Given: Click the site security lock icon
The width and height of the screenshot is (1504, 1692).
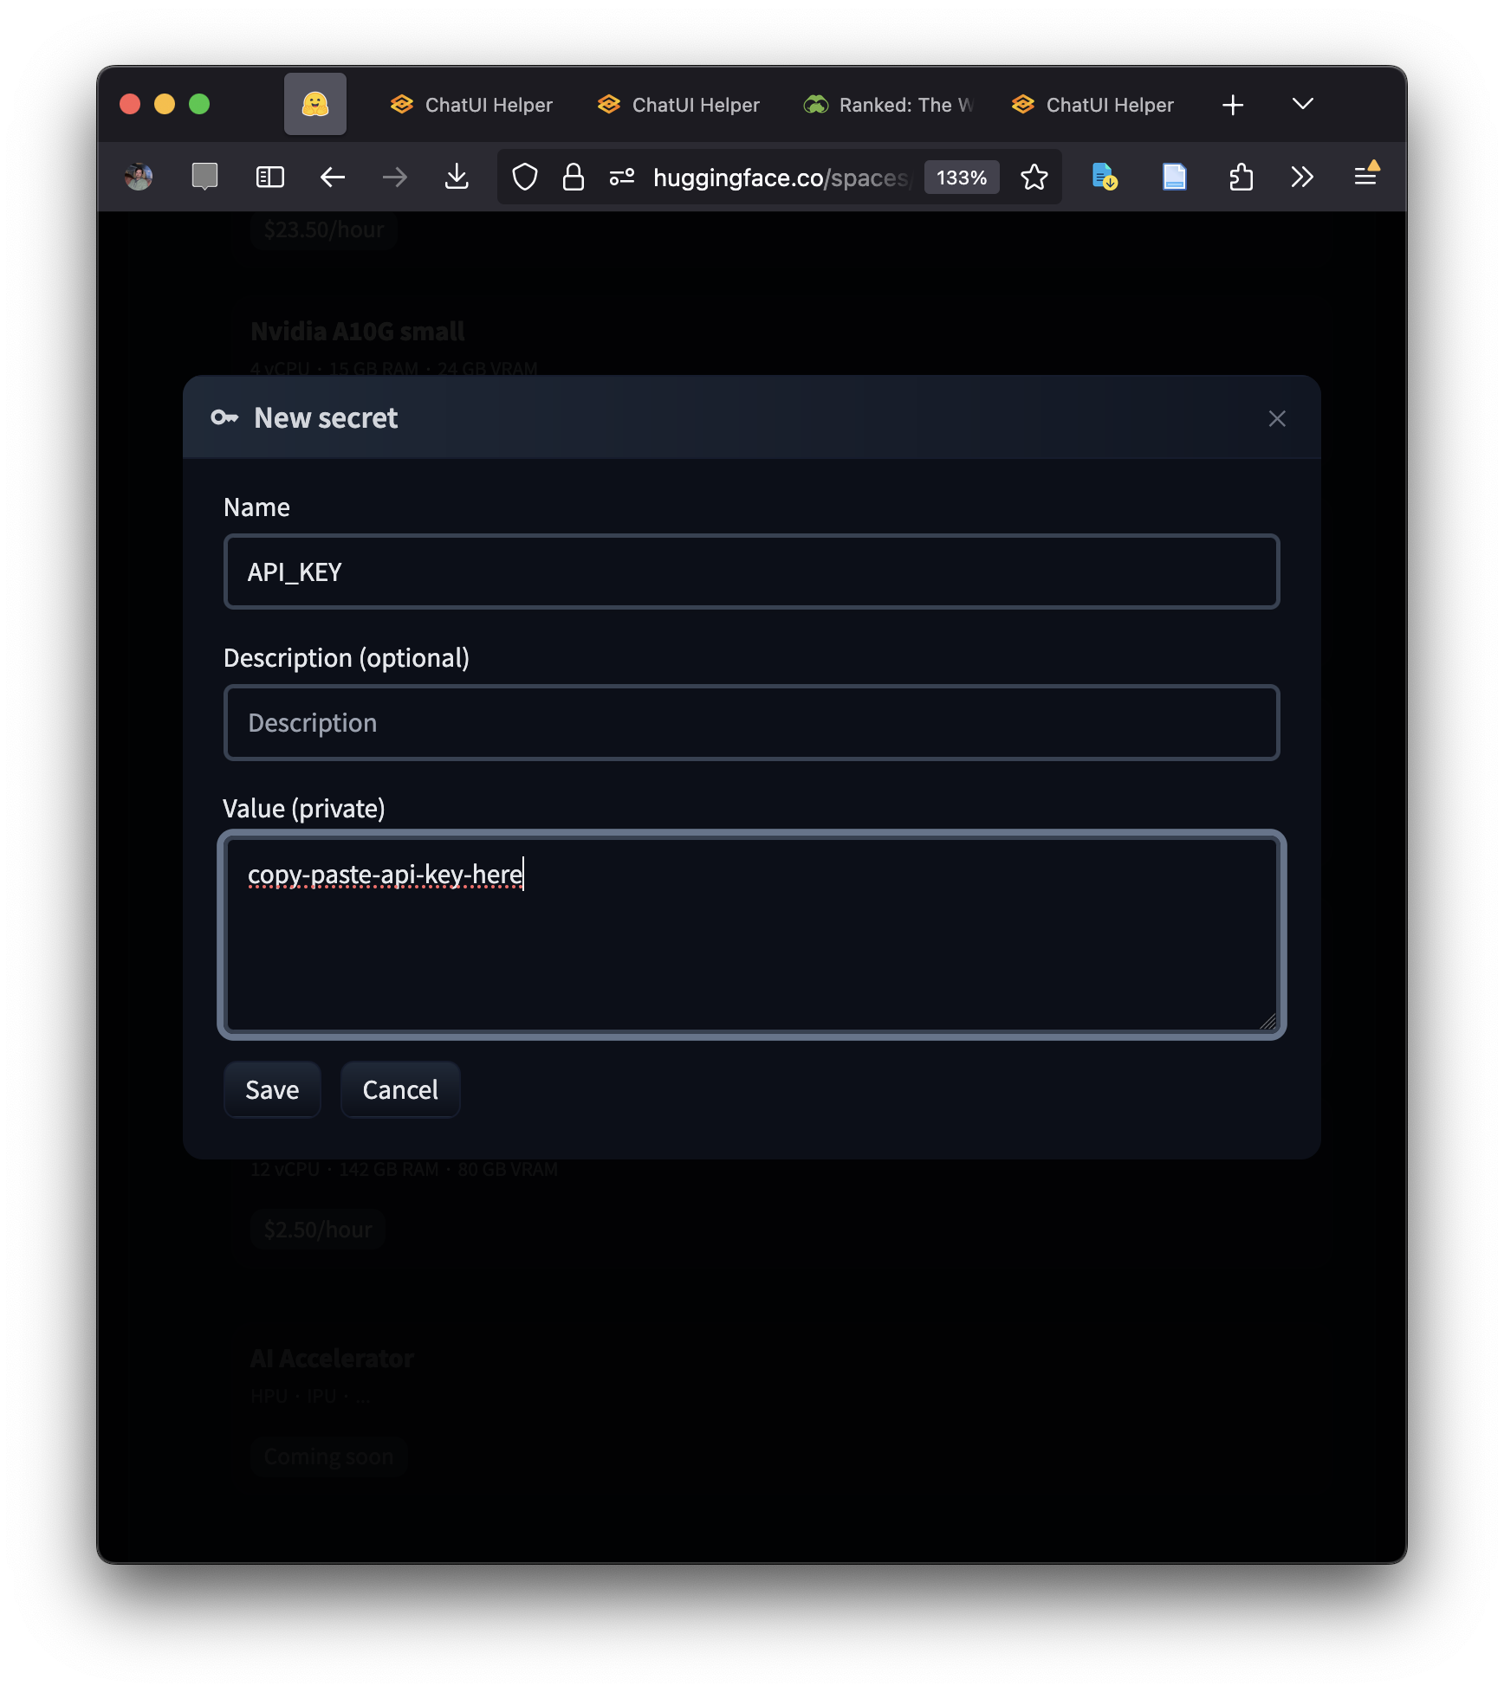Looking at the screenshot, I should pyautogui.click(x=573, y=177).
